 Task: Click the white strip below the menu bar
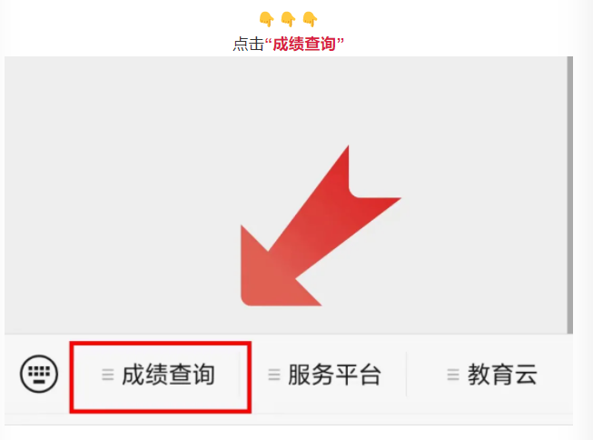(x=289, y=433)
